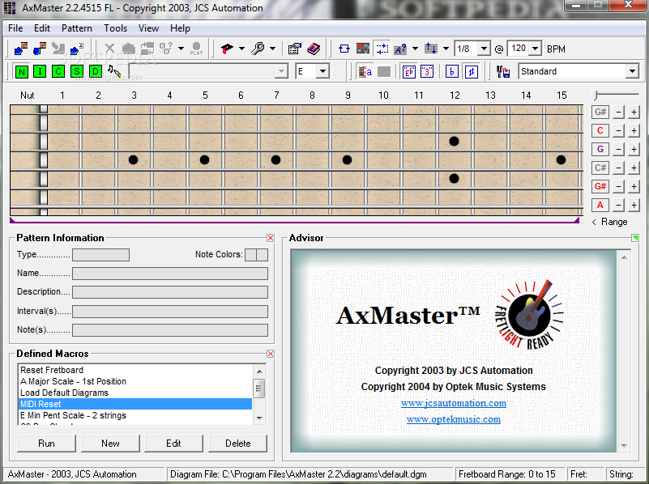This screenshot has width=649, height=484.
Task: Click the red fretboard grid icon
Action: 363,49
